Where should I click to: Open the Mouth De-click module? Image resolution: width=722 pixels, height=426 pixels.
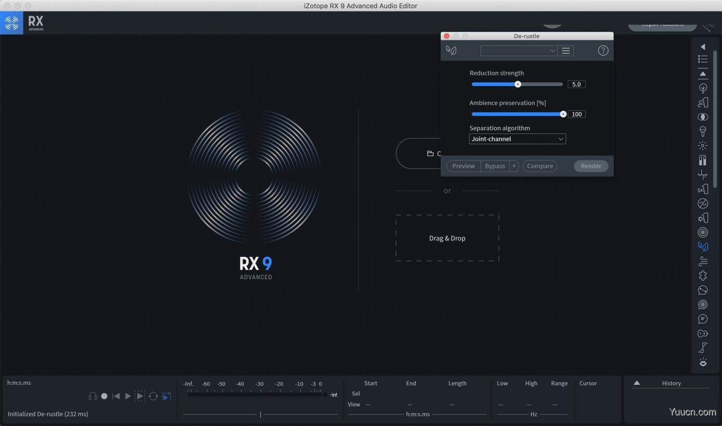pos(703,362)
